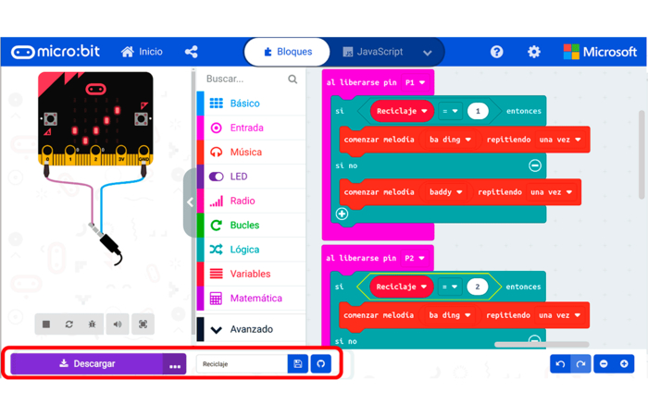Open una vez dropdown in first melody block
Image resolution: width=648 pixels, height=416 pixels.
(x=560, y=140)
